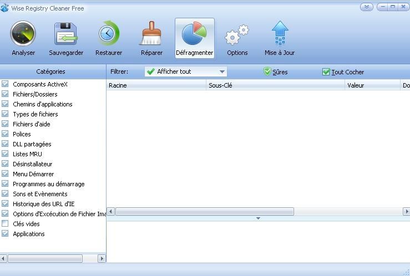Screen dimensions: 410x276
Task: Click results scrollbar right arrow
Action: coord(406,212)
